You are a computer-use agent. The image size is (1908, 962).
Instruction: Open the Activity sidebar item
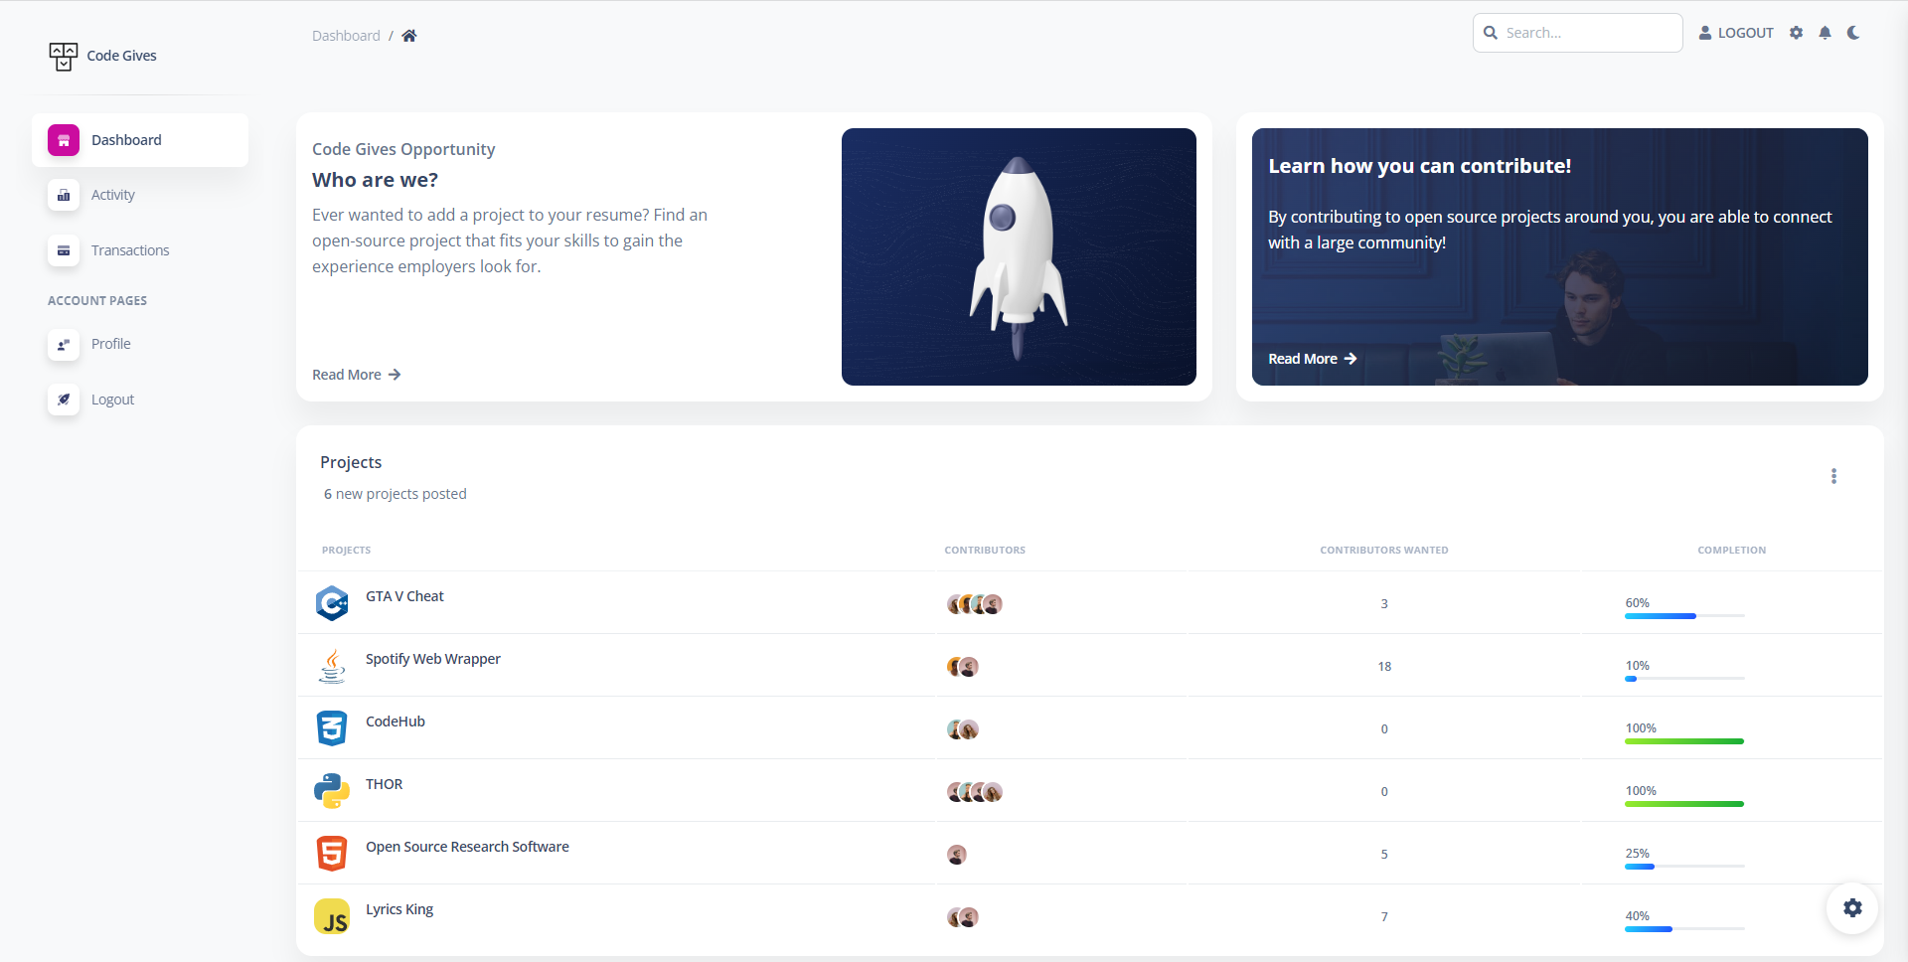click(140, 196)
